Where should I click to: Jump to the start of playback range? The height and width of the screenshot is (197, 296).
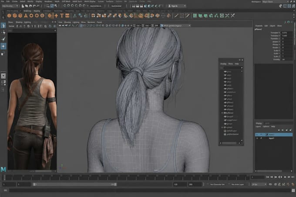(x=268, y=177)
